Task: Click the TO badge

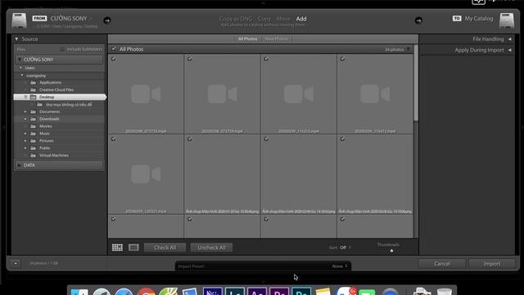Action: click(x=457, y=18)
